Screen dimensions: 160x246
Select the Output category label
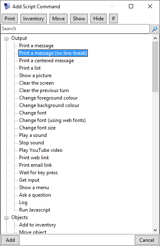pyautogui.click(x=19, y=38)
